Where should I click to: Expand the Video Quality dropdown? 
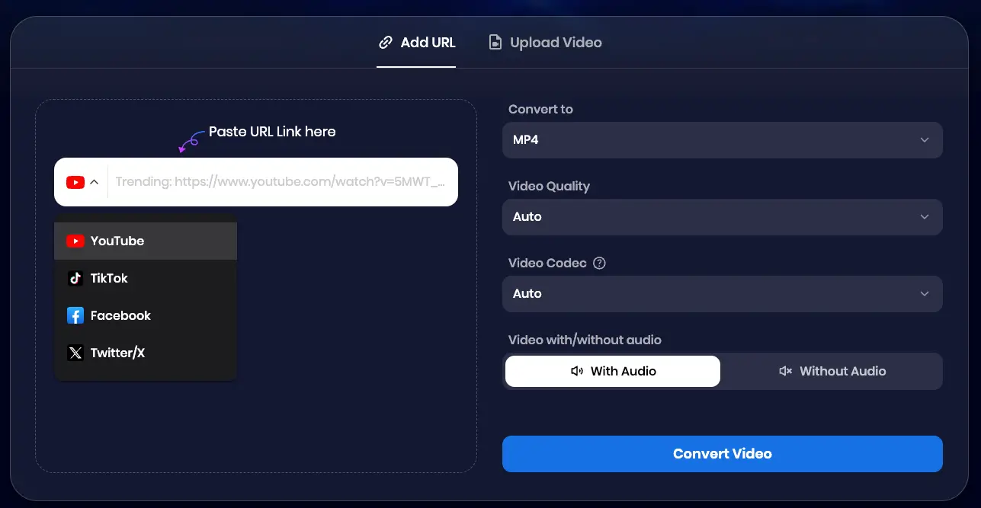pyautogui.click(x=722, y=217)
